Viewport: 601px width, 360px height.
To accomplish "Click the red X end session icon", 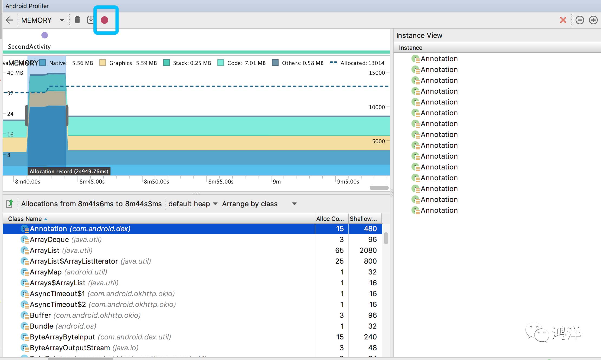I will 563,20.
